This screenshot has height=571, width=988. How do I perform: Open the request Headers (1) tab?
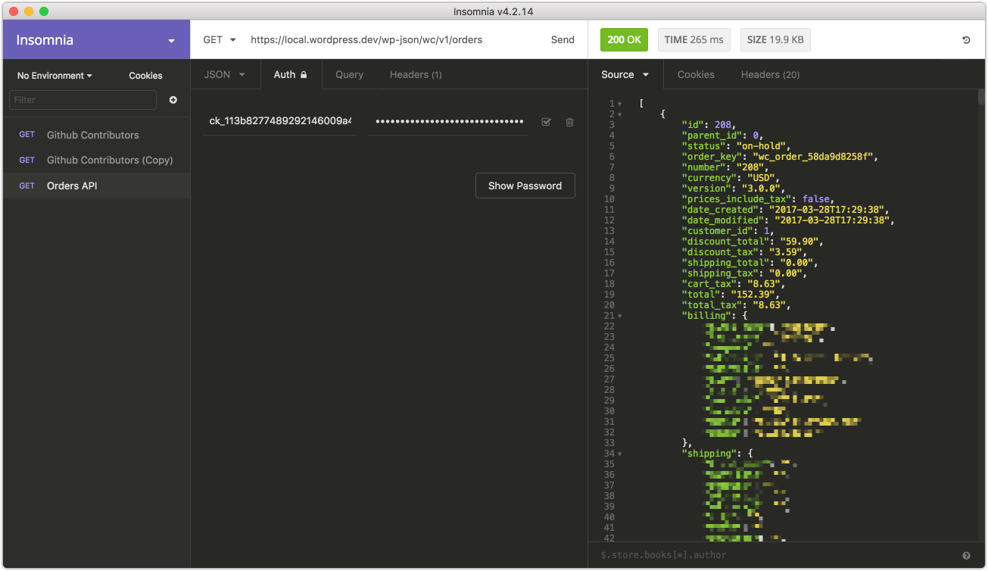click(416, 75)
